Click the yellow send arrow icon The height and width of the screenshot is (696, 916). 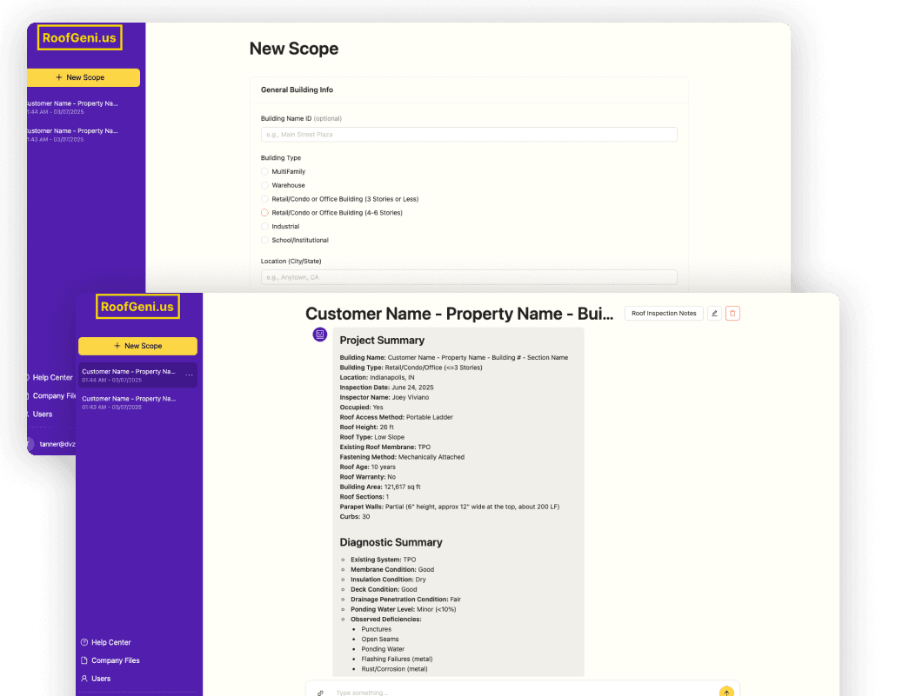[x=726, y=692]
